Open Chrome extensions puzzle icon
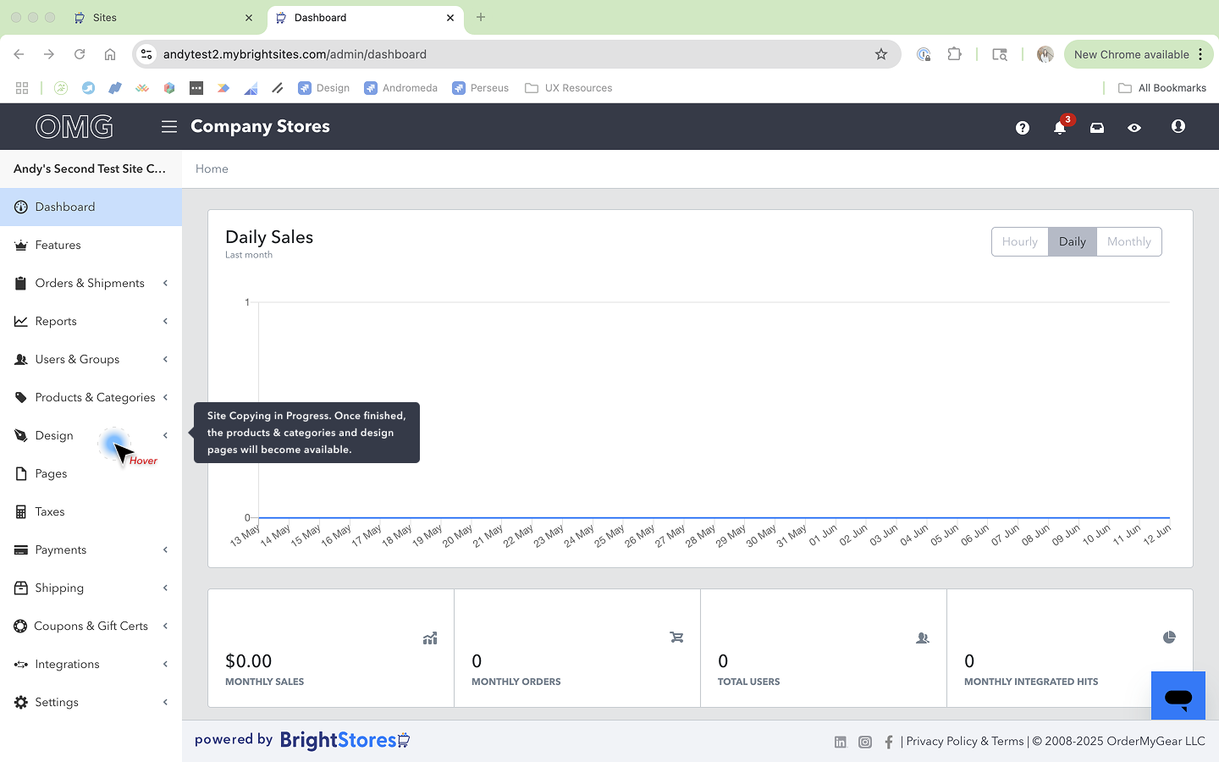The image size is (1219, 762). [954, 54]
